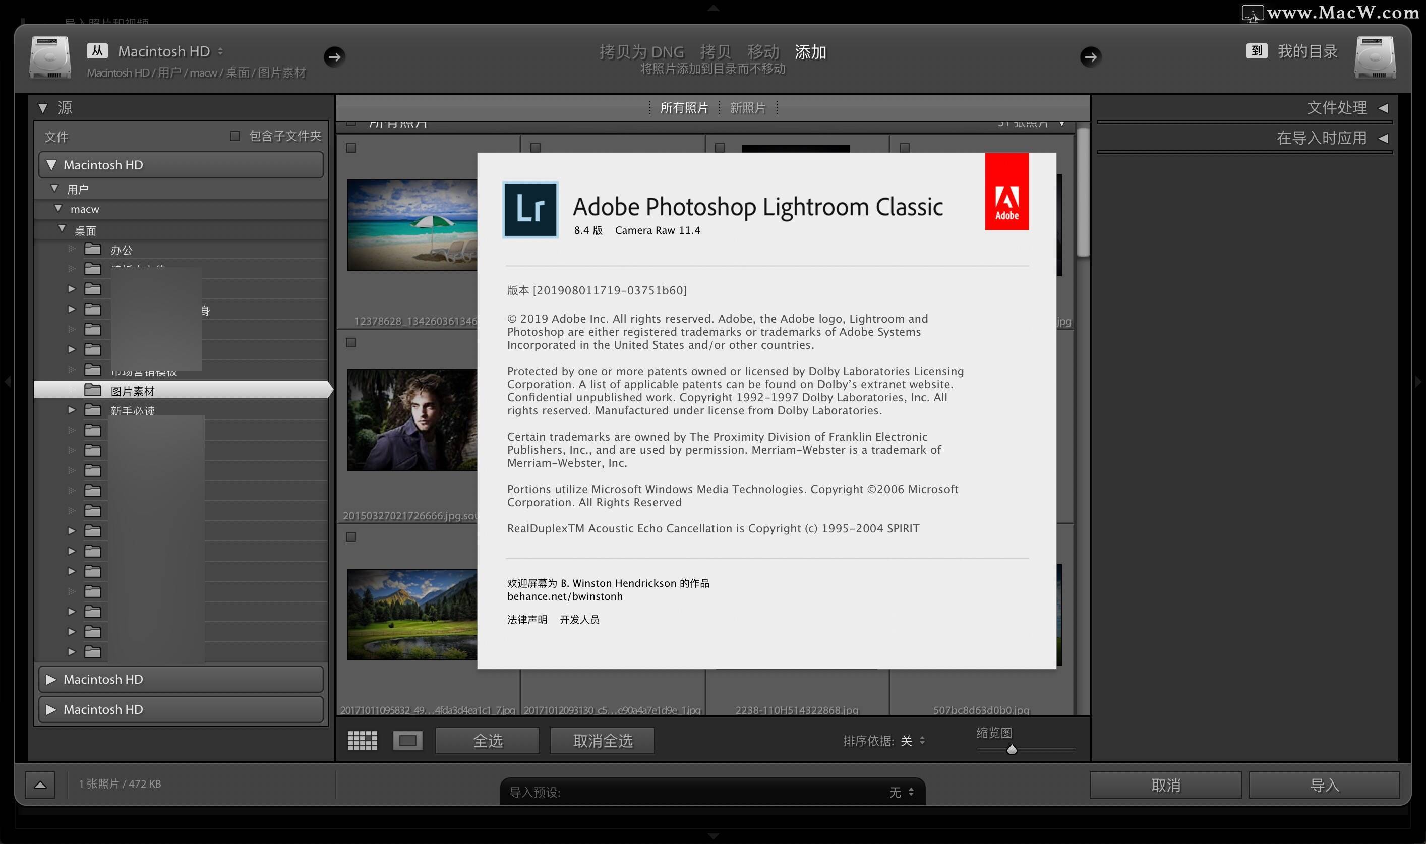Click 取消全选 button
The width and height of the screenshot is (1426, 844).
603,741
